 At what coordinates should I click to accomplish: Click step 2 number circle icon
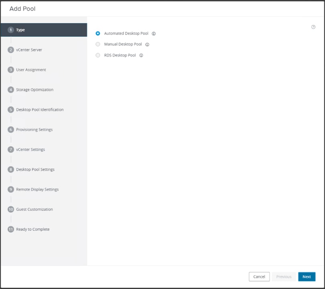click(11, 50)
